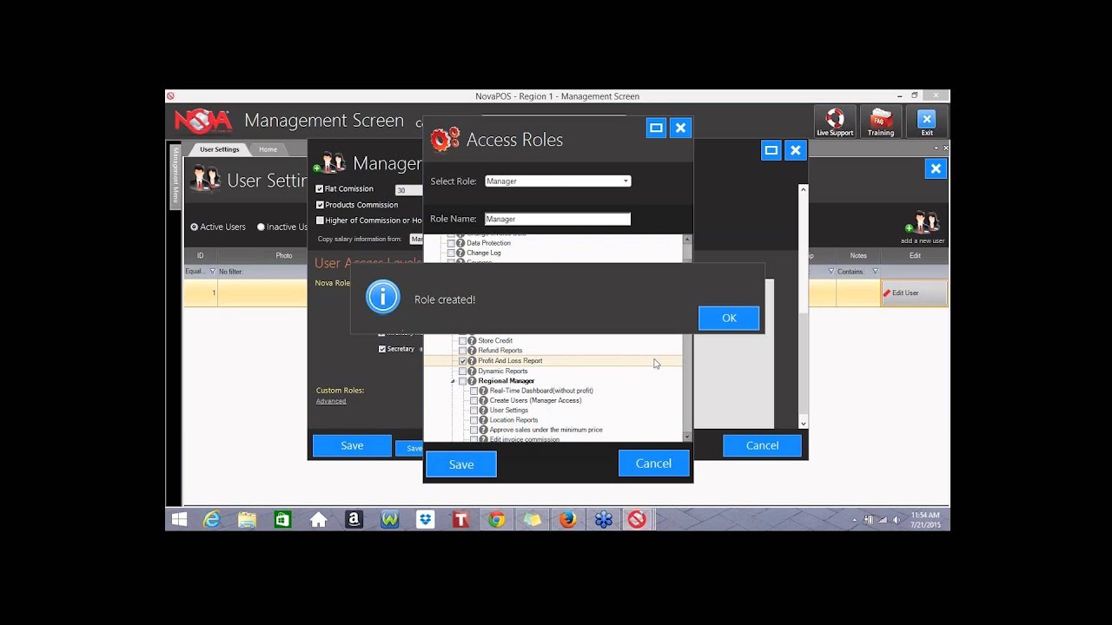Check the Change Log permission
The width and height of the screenshot is (1112, 625).
(x=451, y=253)
